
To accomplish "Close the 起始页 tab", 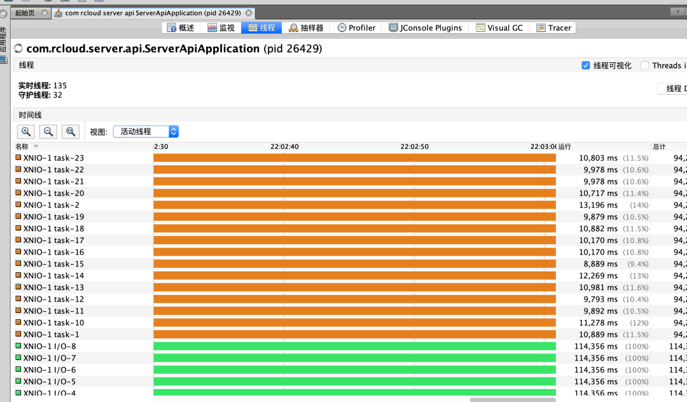I will 44,13.
